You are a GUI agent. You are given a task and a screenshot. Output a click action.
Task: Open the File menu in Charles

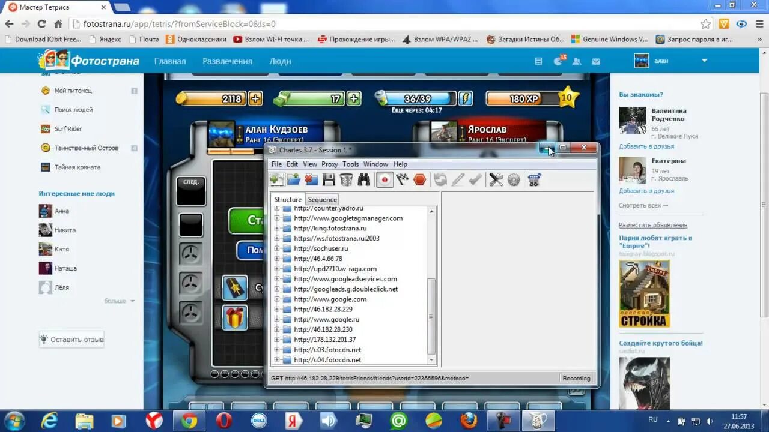[x=276, y=164]
